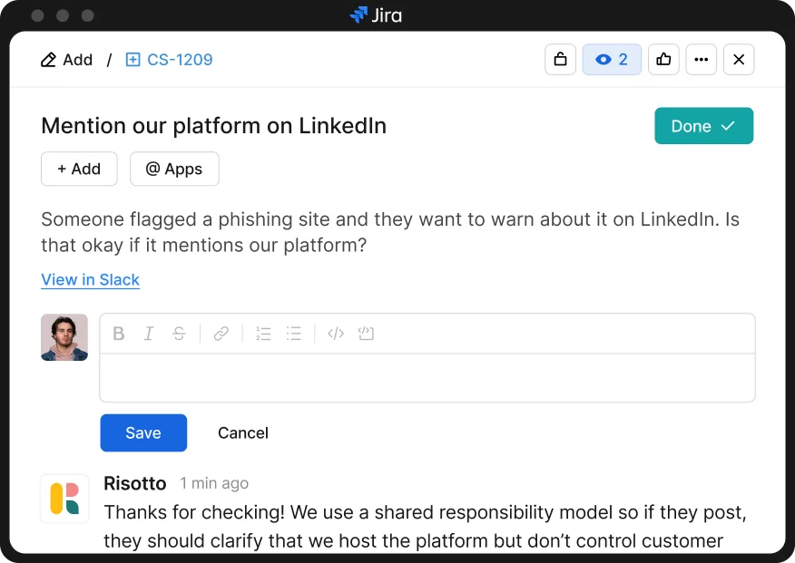Insert a bulleted list
The width and height of the screenshot is (795, 563).
coord(293,334)
